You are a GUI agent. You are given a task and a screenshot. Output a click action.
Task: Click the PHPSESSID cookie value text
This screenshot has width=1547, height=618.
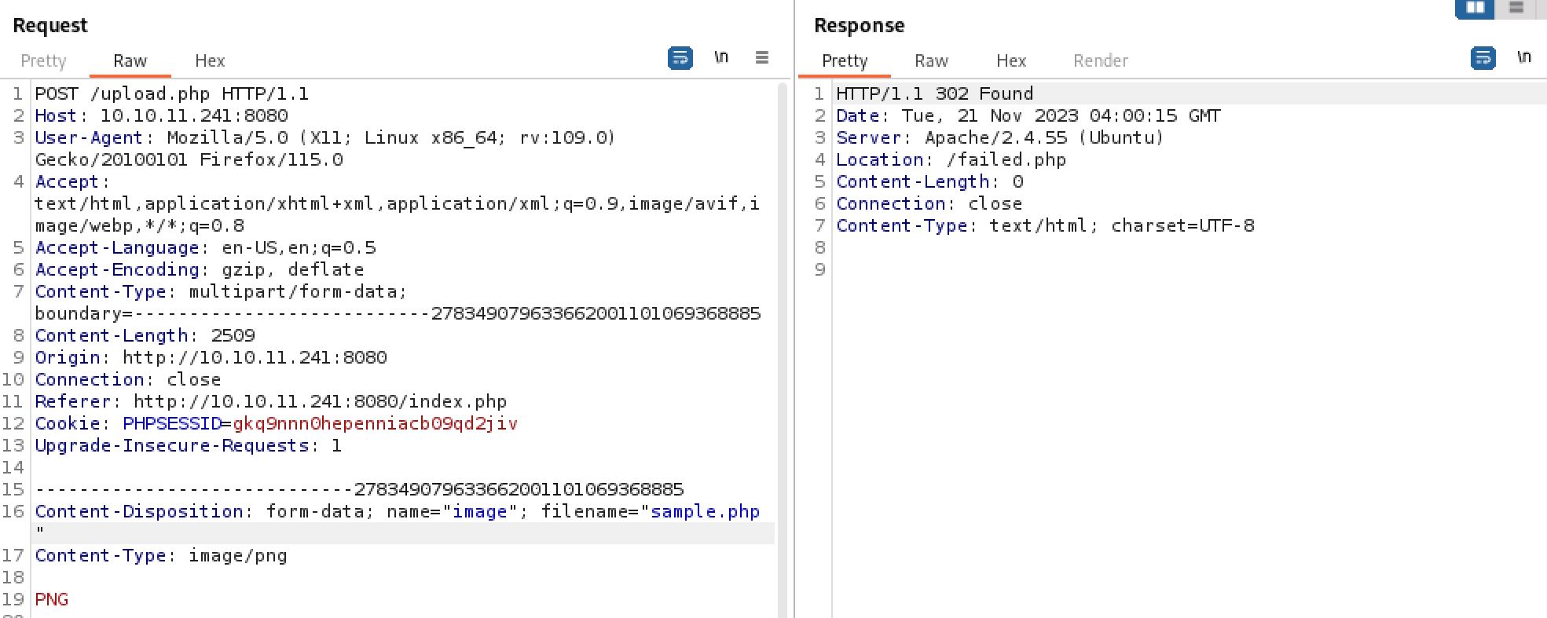click(x=375, y=424)
